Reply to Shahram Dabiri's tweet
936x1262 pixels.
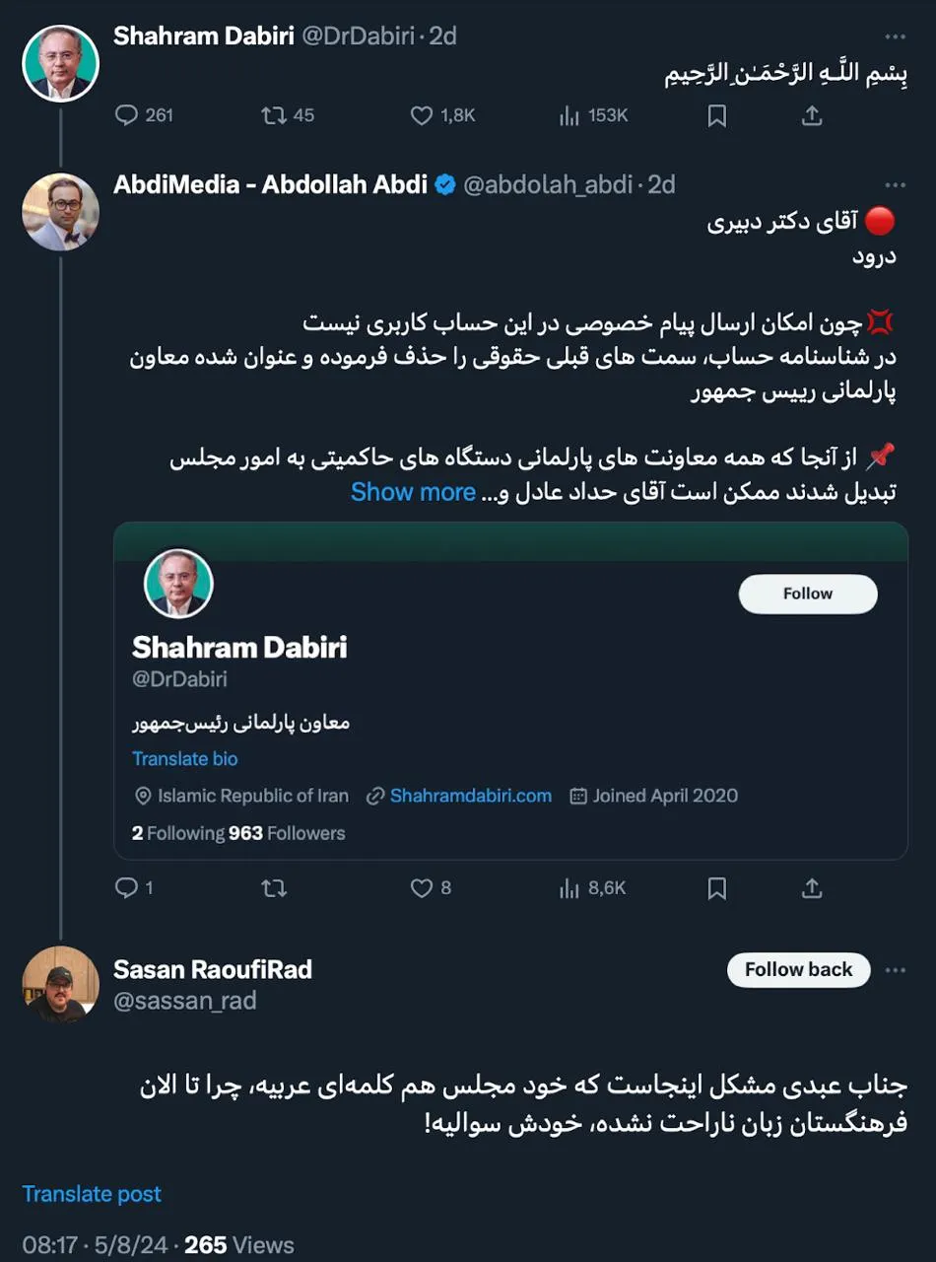(x=128, y=115)
